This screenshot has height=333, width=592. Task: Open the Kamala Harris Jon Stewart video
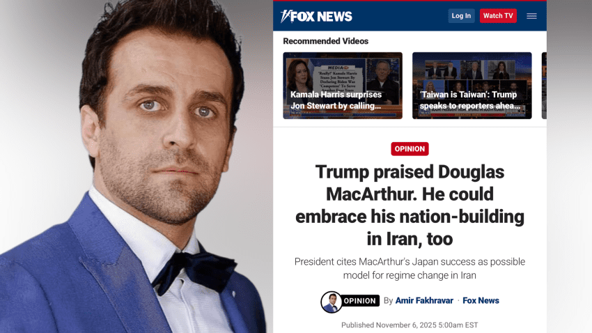(x=343, y=86)
